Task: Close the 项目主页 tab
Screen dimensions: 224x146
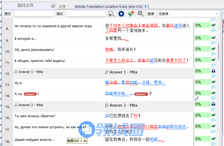Action: pos(53,6)
